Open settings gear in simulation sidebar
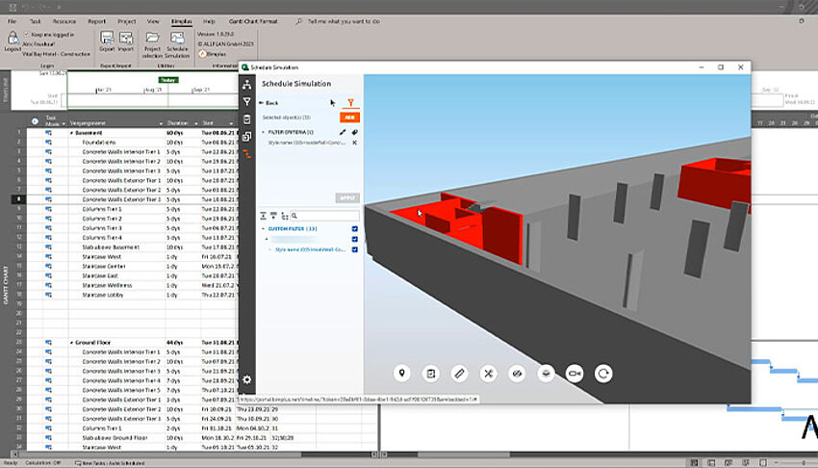The width and height of the screenshot is (818, 468). 247,380
